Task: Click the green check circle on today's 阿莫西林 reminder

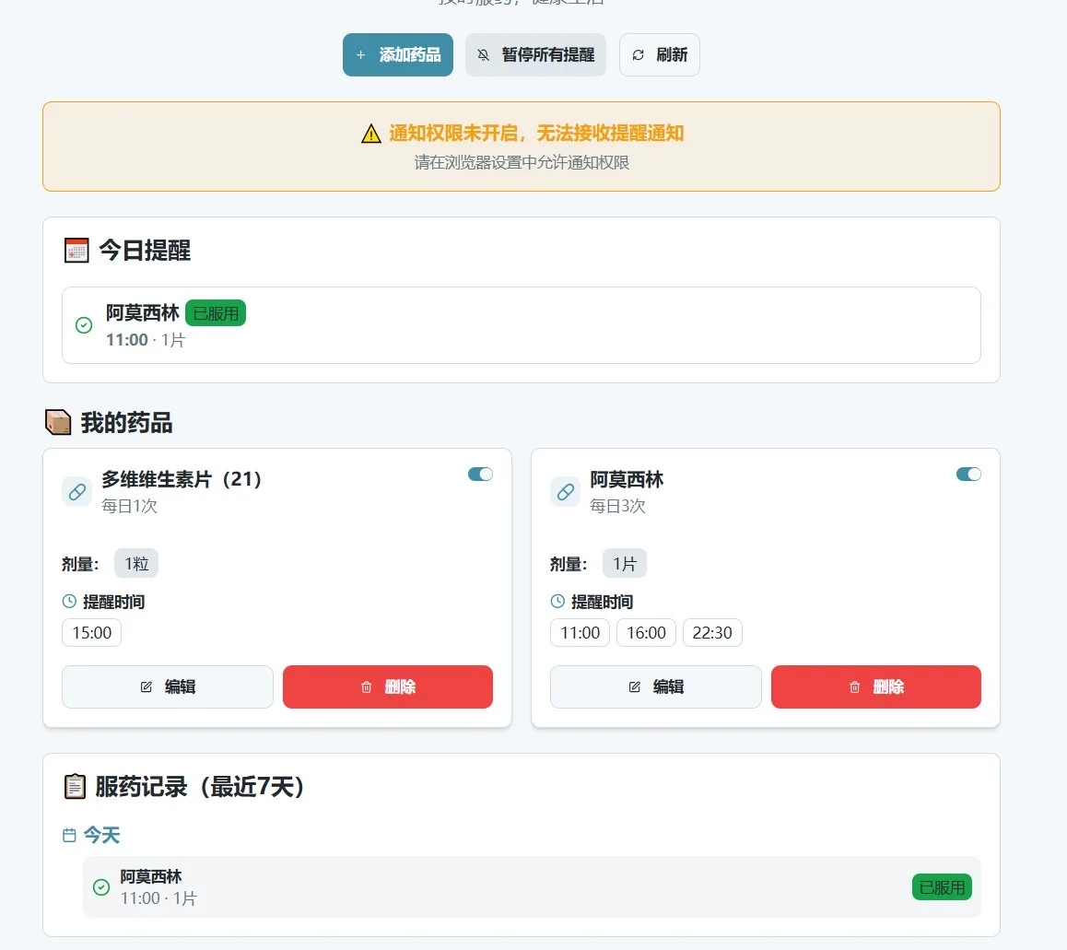Action: 83,325
